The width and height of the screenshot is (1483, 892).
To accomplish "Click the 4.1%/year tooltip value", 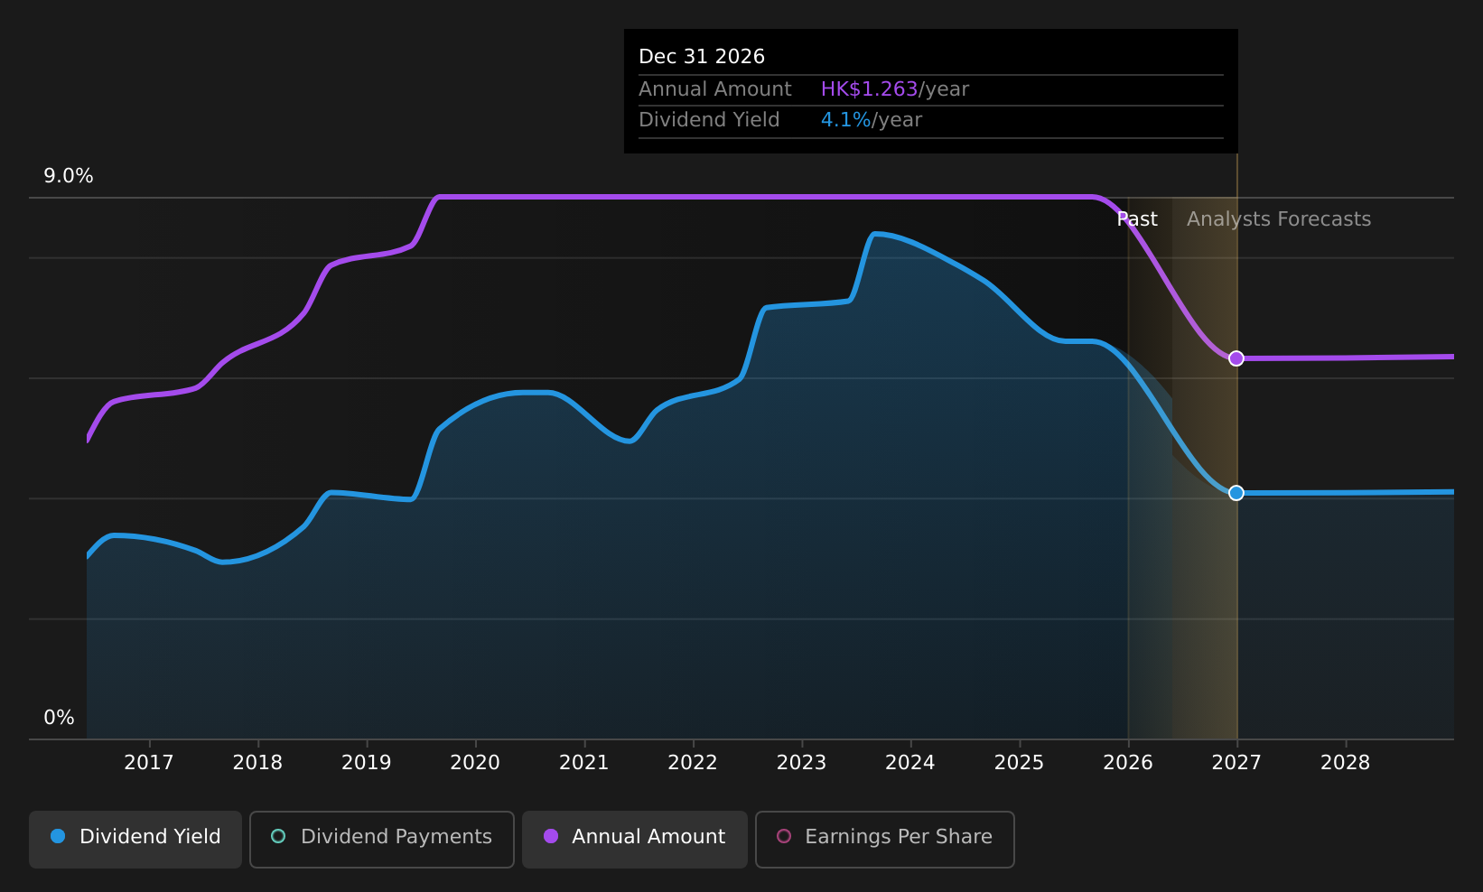I will (872, 120).
